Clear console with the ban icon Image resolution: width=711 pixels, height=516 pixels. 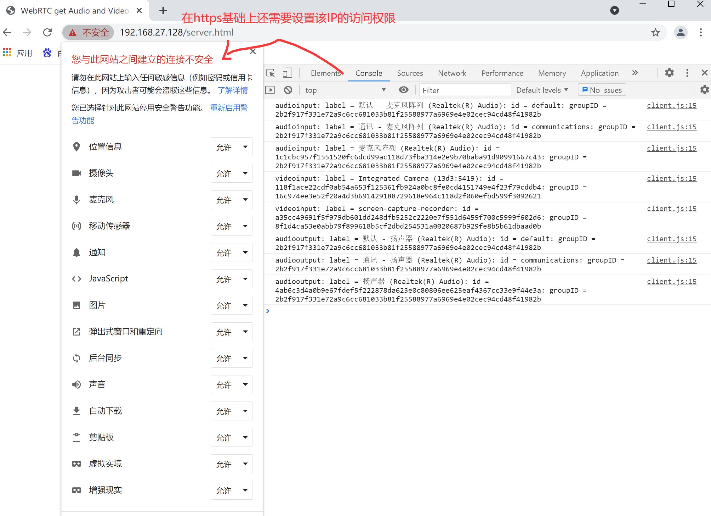[x=288, y=90]
